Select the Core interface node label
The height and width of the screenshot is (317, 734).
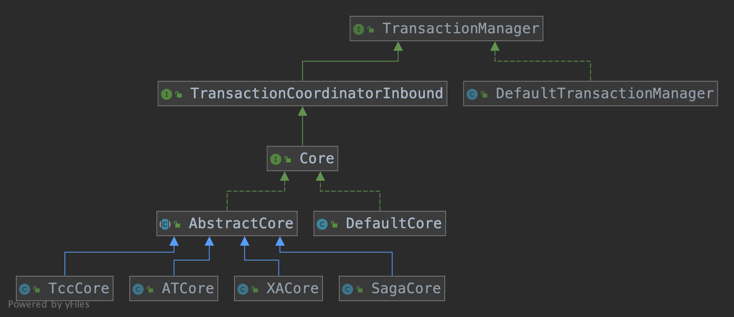pyautogui.click(x=317, y=158)
